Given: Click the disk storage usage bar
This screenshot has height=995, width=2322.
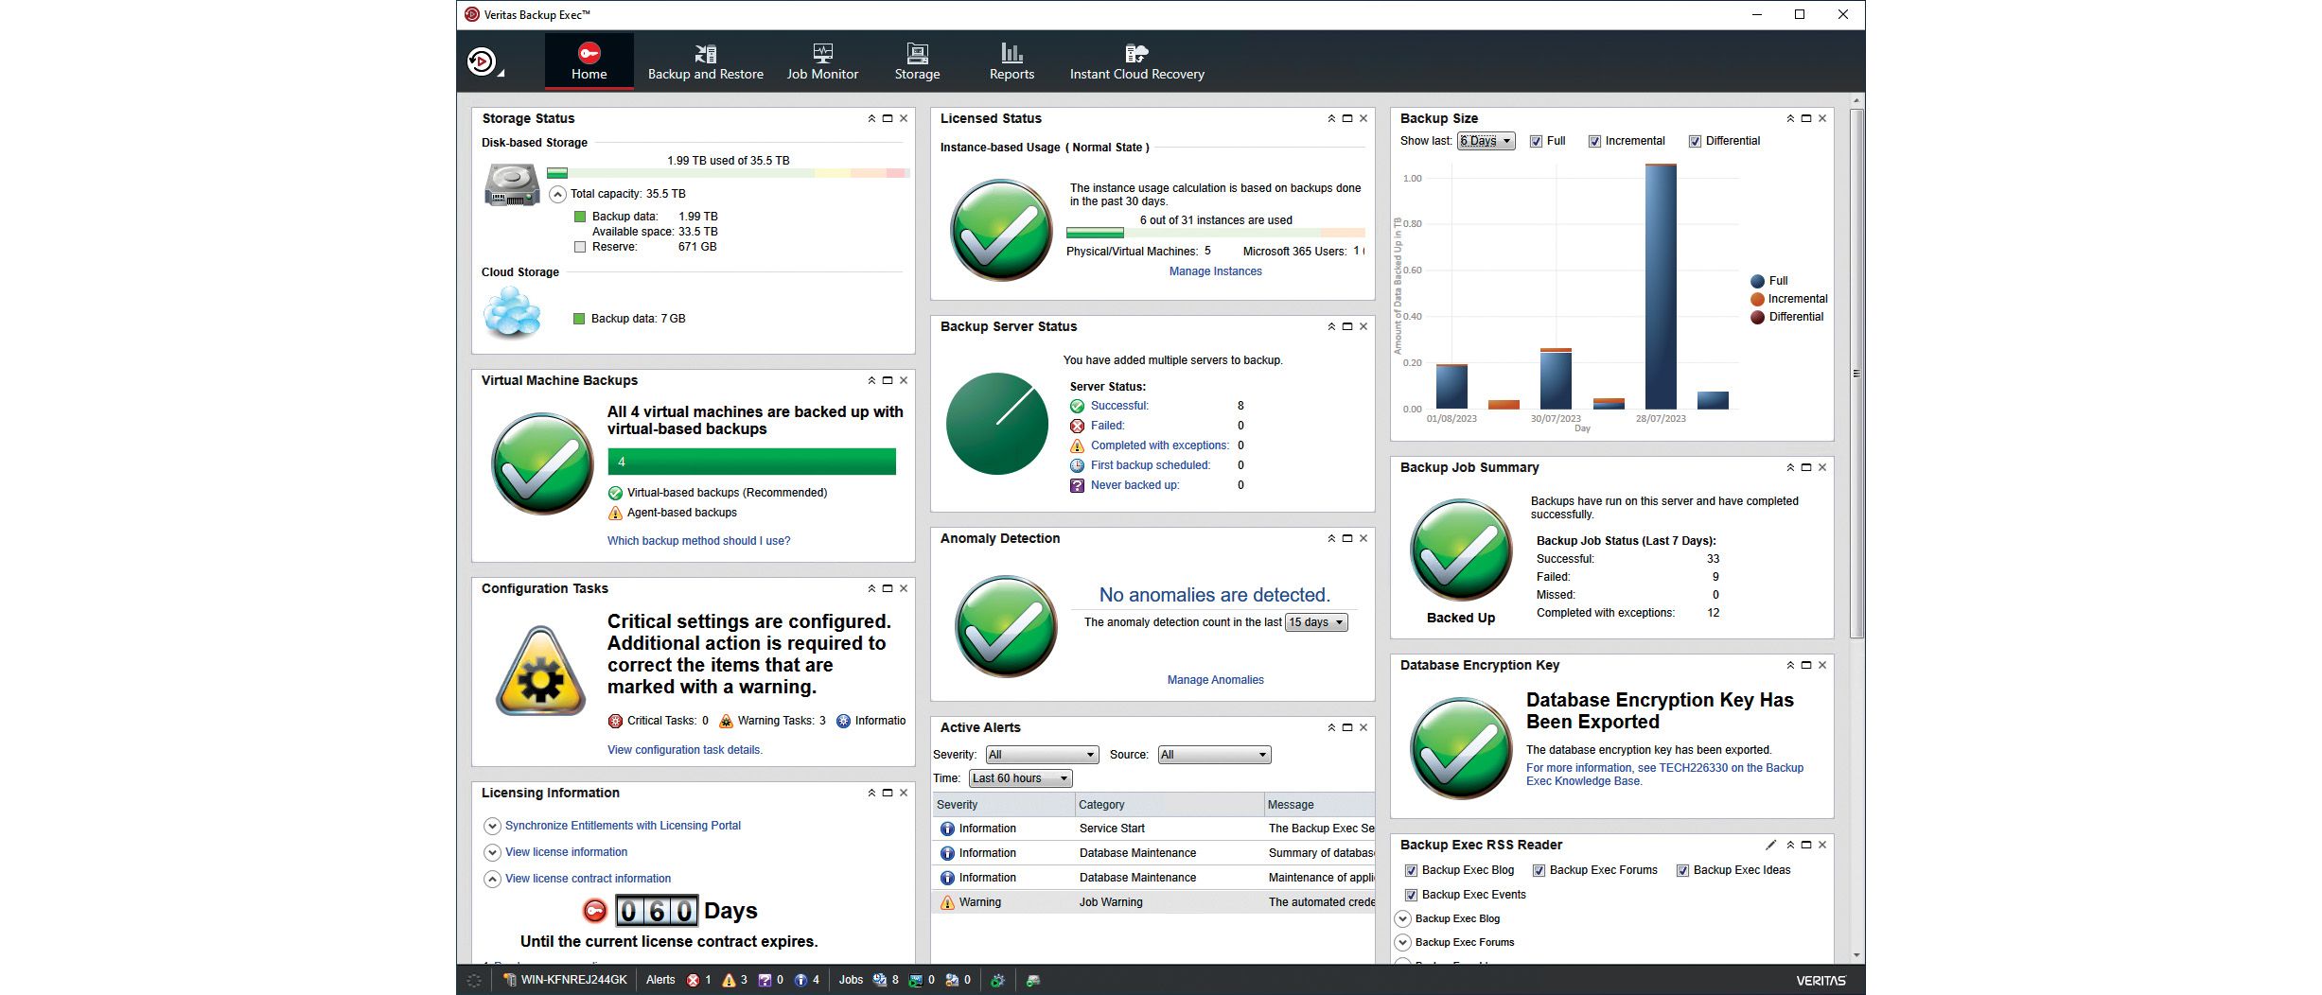Looking at the screenshot, I should pyautogui.click(x=728, y=173).
